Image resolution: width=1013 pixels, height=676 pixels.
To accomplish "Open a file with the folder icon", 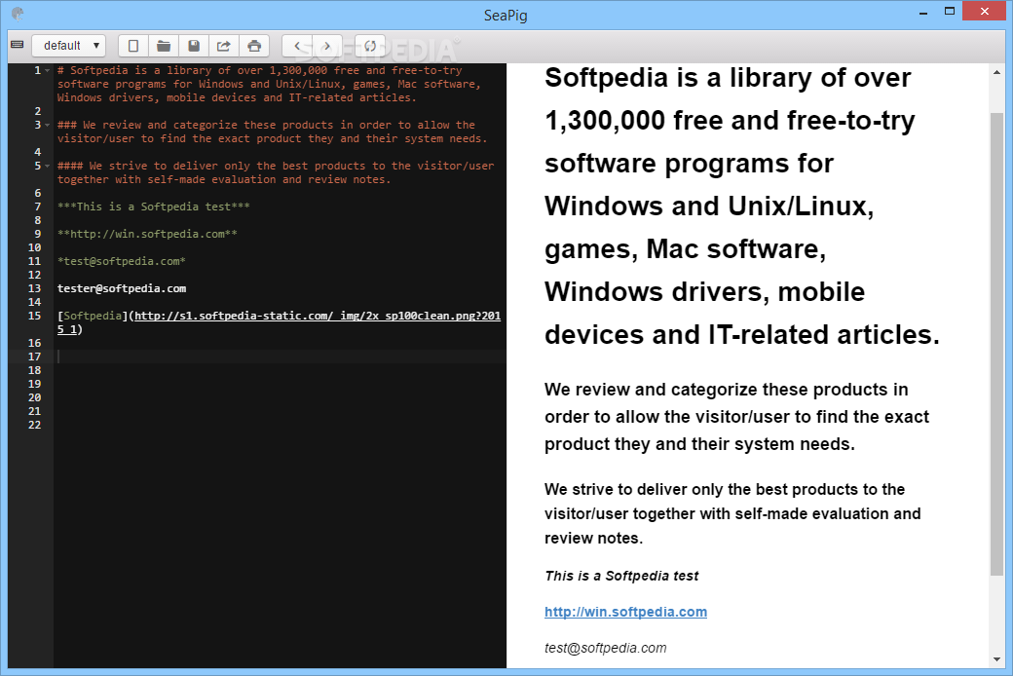I will pos(164,46).
